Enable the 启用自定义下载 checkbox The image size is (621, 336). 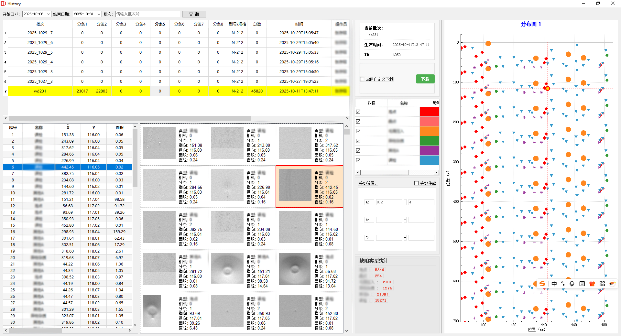click(x=362, y=79)
